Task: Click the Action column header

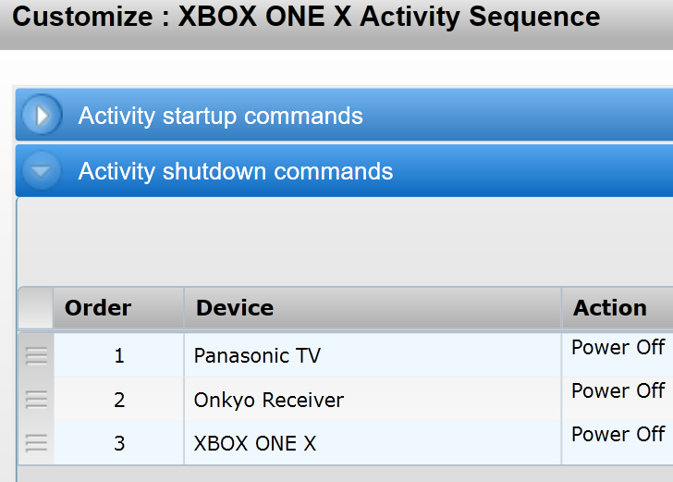Action: [x=618, y=307]
